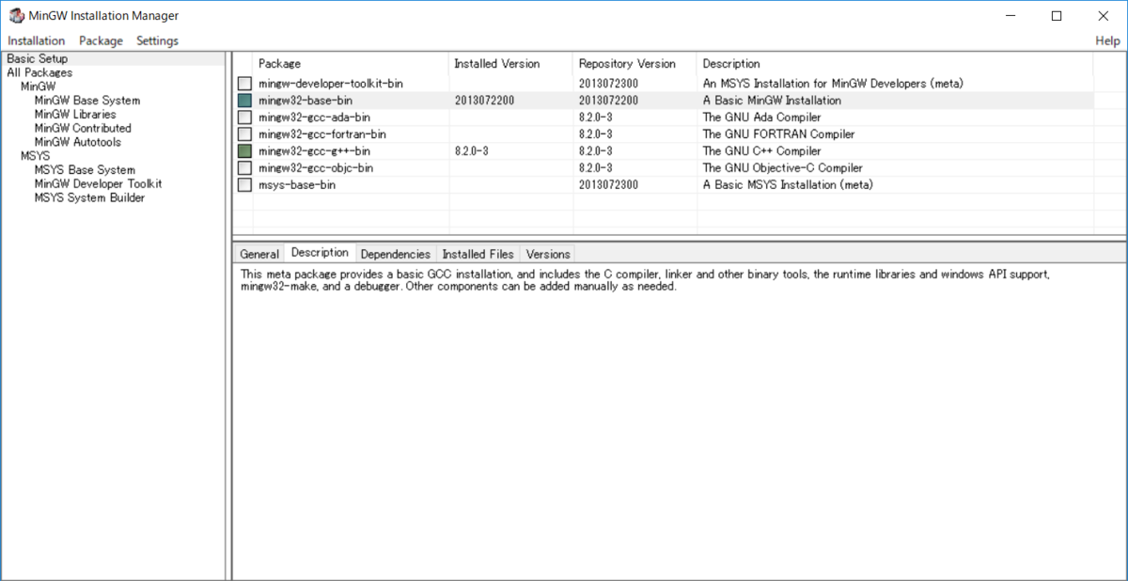Select MinGW Autotools category

(78, 142)
